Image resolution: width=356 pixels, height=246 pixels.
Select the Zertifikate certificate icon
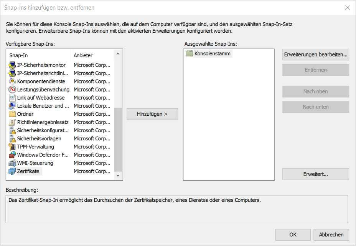point(13,171)
